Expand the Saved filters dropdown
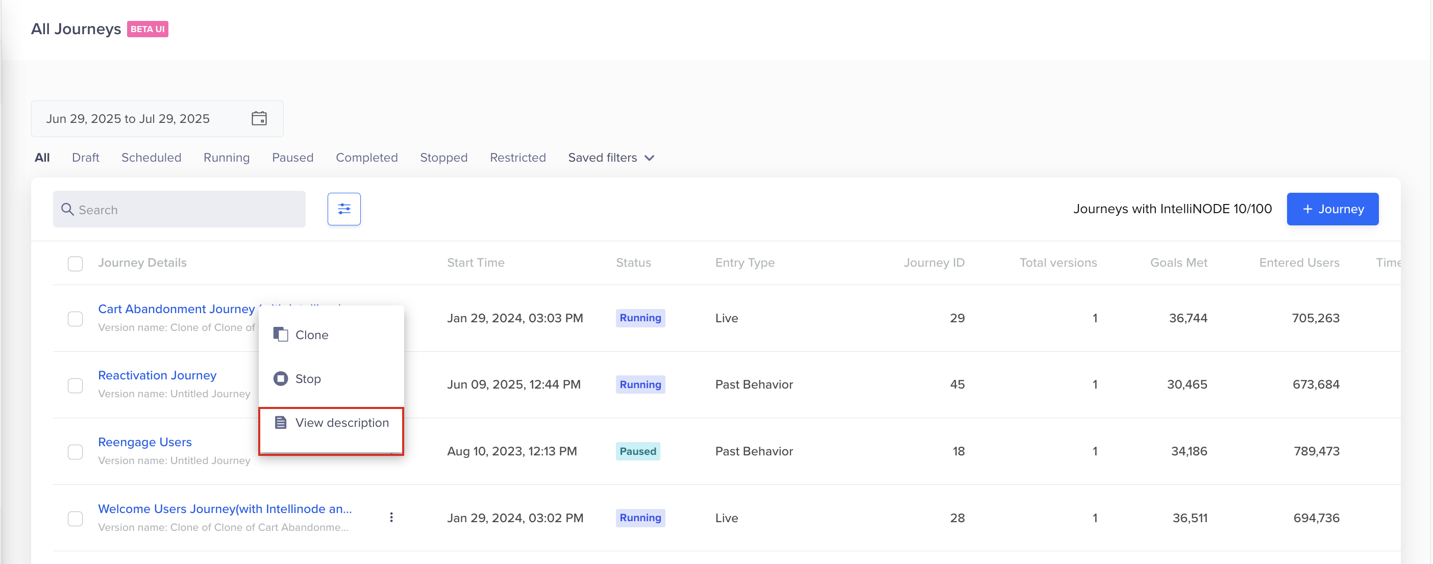This screenshot has width=1433, height=564. 610,158
